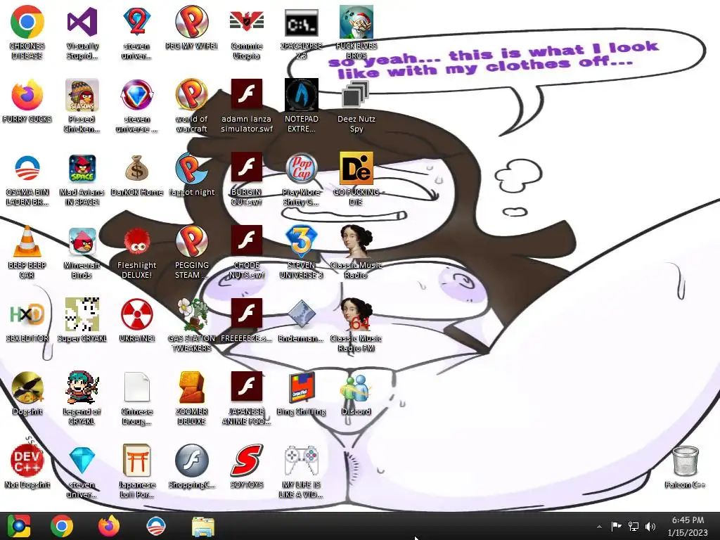The height and width of the screenshot is (540, 720).
Task: Select the SOYTOYS desktop icon
Action: tap(247, 461)
